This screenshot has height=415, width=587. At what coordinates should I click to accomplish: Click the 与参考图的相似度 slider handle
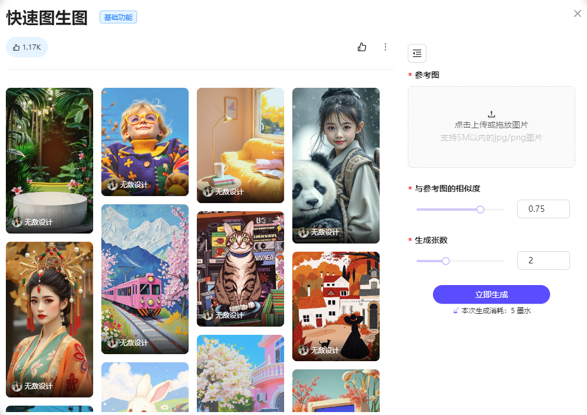click(480, 210)
